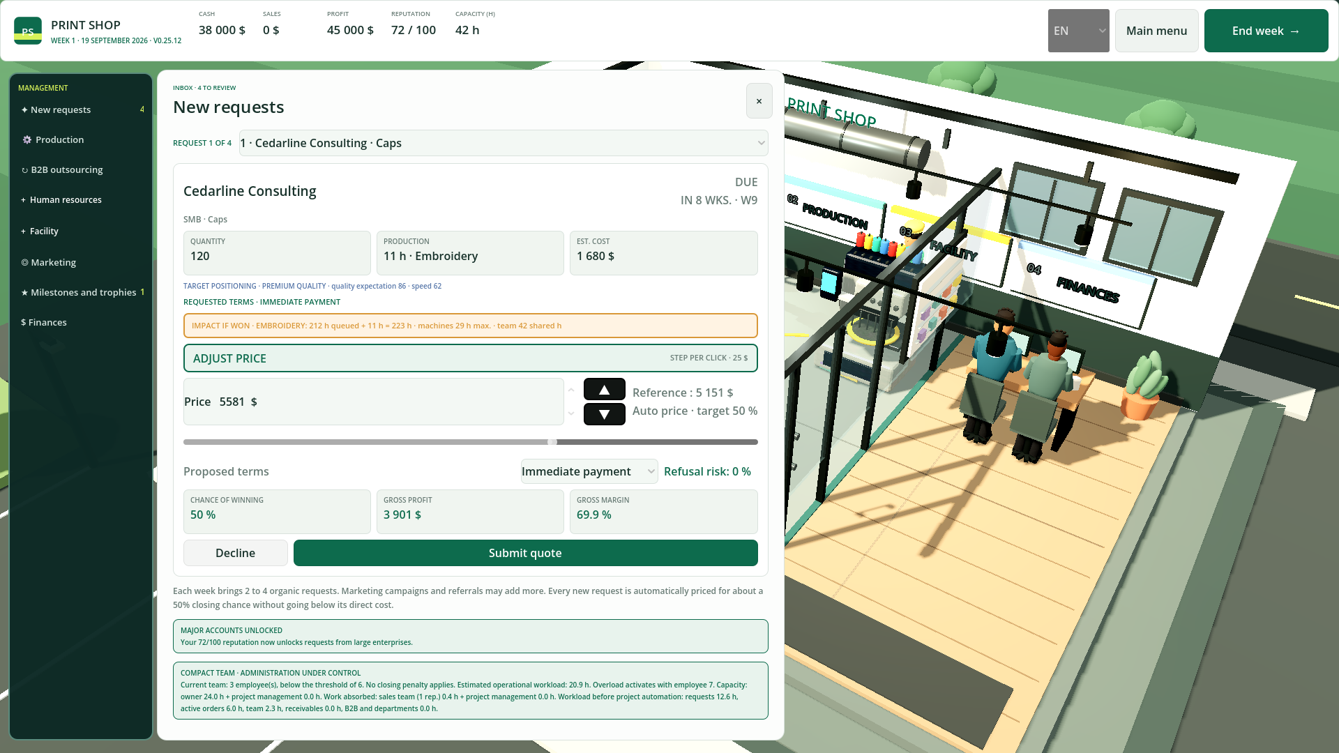1339x753 pixels.
Task: Open the Marketing section
Action: tap(81, 262)
